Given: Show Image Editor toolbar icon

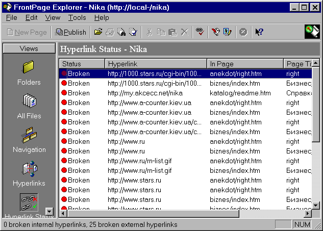Looking at the screenshot, I should coord(227,32).
